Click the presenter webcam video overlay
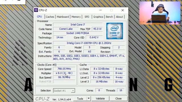The image size is (182, 102). coord(160,13)
